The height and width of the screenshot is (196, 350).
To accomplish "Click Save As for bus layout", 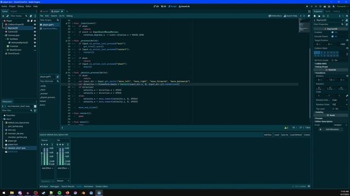I will (x=284, y=135).
